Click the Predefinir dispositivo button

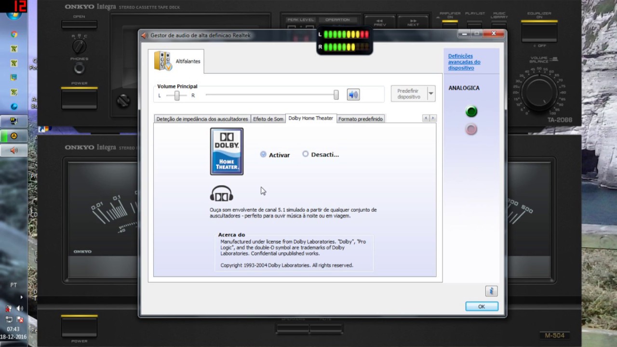(409, 93)
